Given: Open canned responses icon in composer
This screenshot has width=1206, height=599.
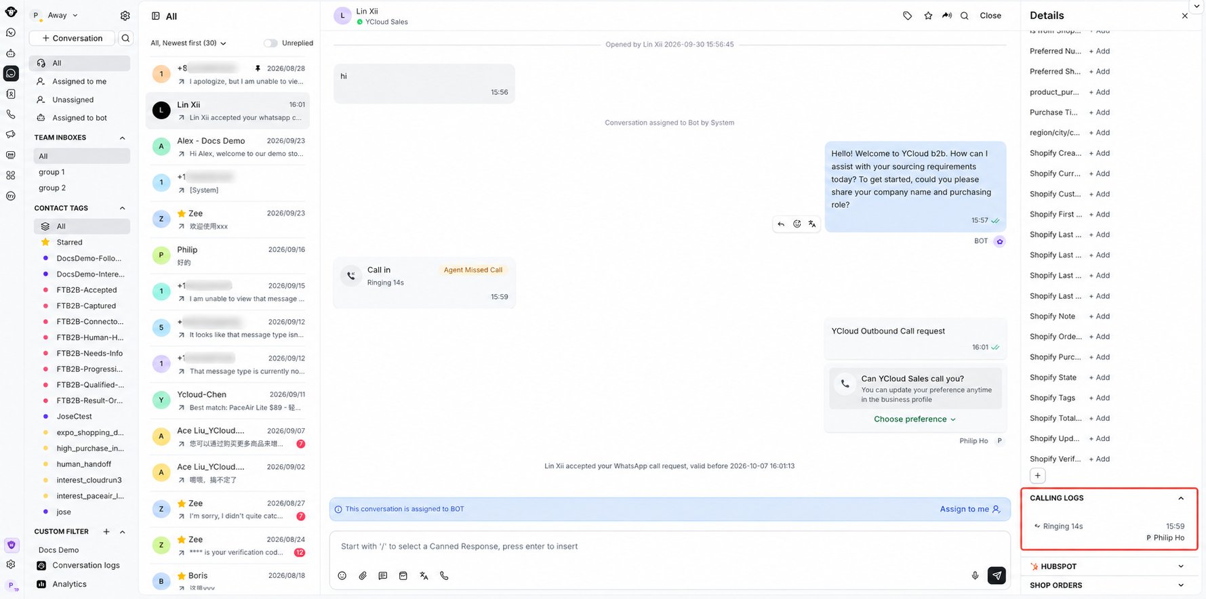Looking at the screenshot, I should 383,576.
